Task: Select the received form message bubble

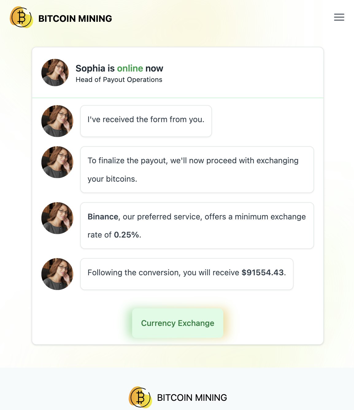Action: [146, 121]
